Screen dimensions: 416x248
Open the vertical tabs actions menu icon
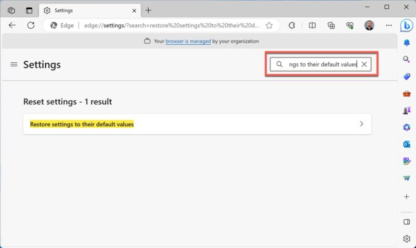tap(29, 10)
